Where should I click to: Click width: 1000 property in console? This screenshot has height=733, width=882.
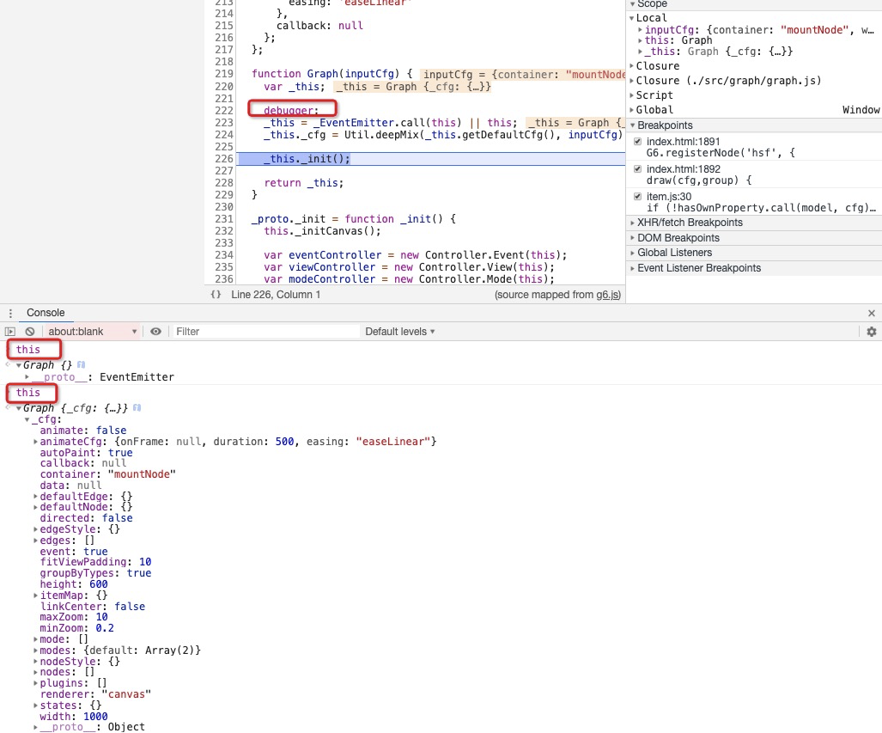(74, 717)
